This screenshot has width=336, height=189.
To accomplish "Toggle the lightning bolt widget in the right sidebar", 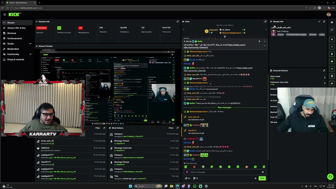I will click(332, 47).
